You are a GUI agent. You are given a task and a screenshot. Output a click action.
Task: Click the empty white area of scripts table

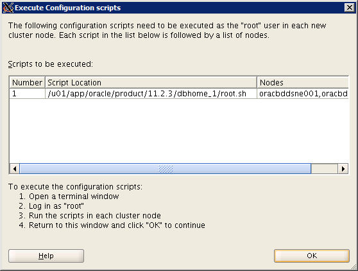coord(179,131)
